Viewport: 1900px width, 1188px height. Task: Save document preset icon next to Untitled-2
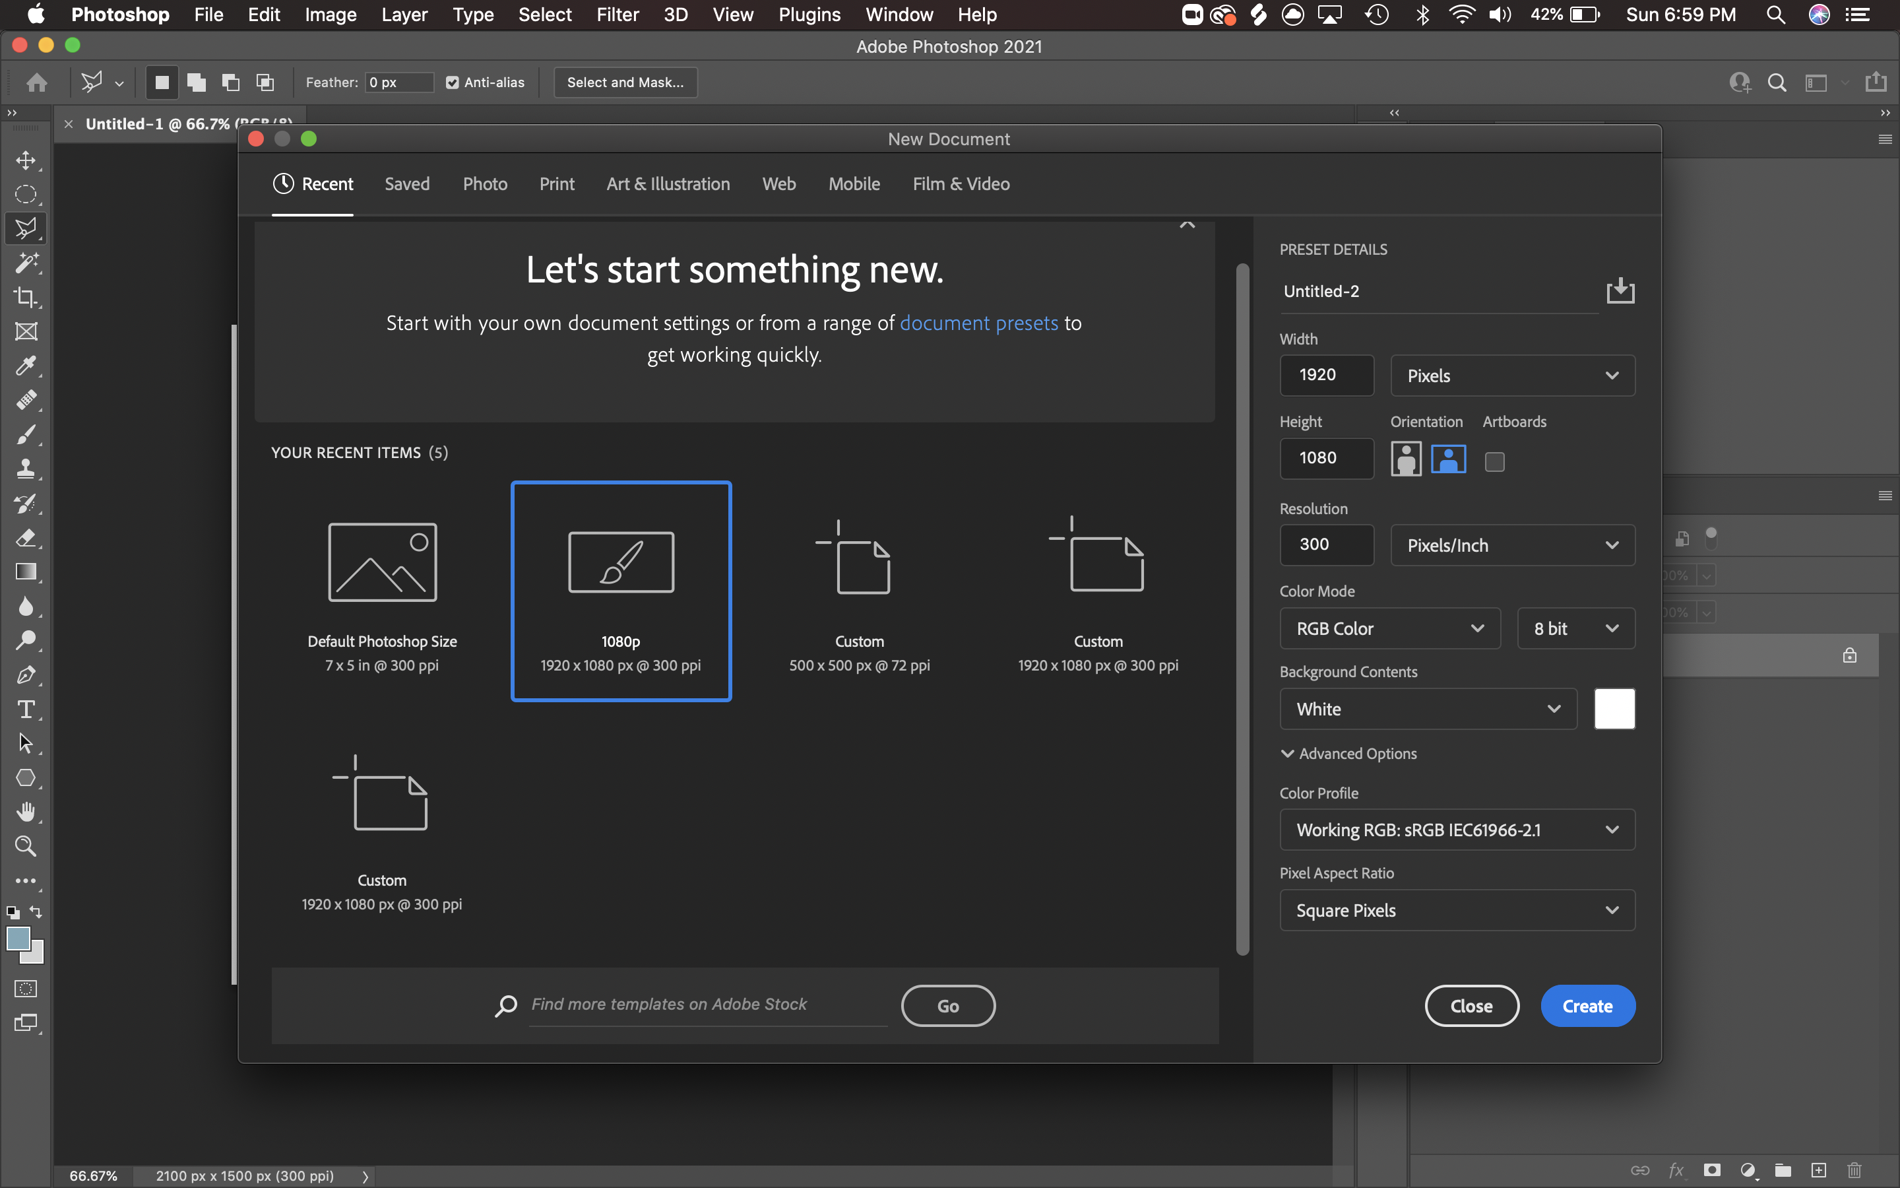[x=1620, y=290]
